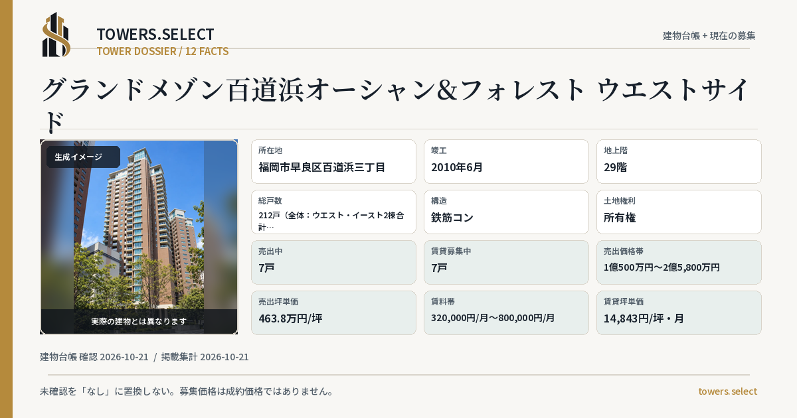Screen dimensions: 797x418
Task: Expand the truncated 総戸数 card
Action: (333, 212)
